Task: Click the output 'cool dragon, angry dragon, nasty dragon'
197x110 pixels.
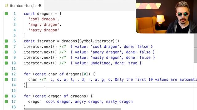Action: (89, 101)
